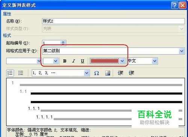Expand the 中文 language dropdown

[155, 61]
